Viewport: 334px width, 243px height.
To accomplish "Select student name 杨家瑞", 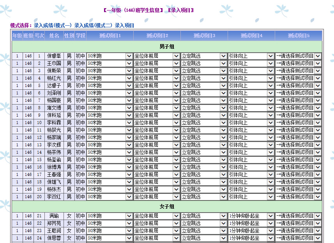I will point(54,137).
